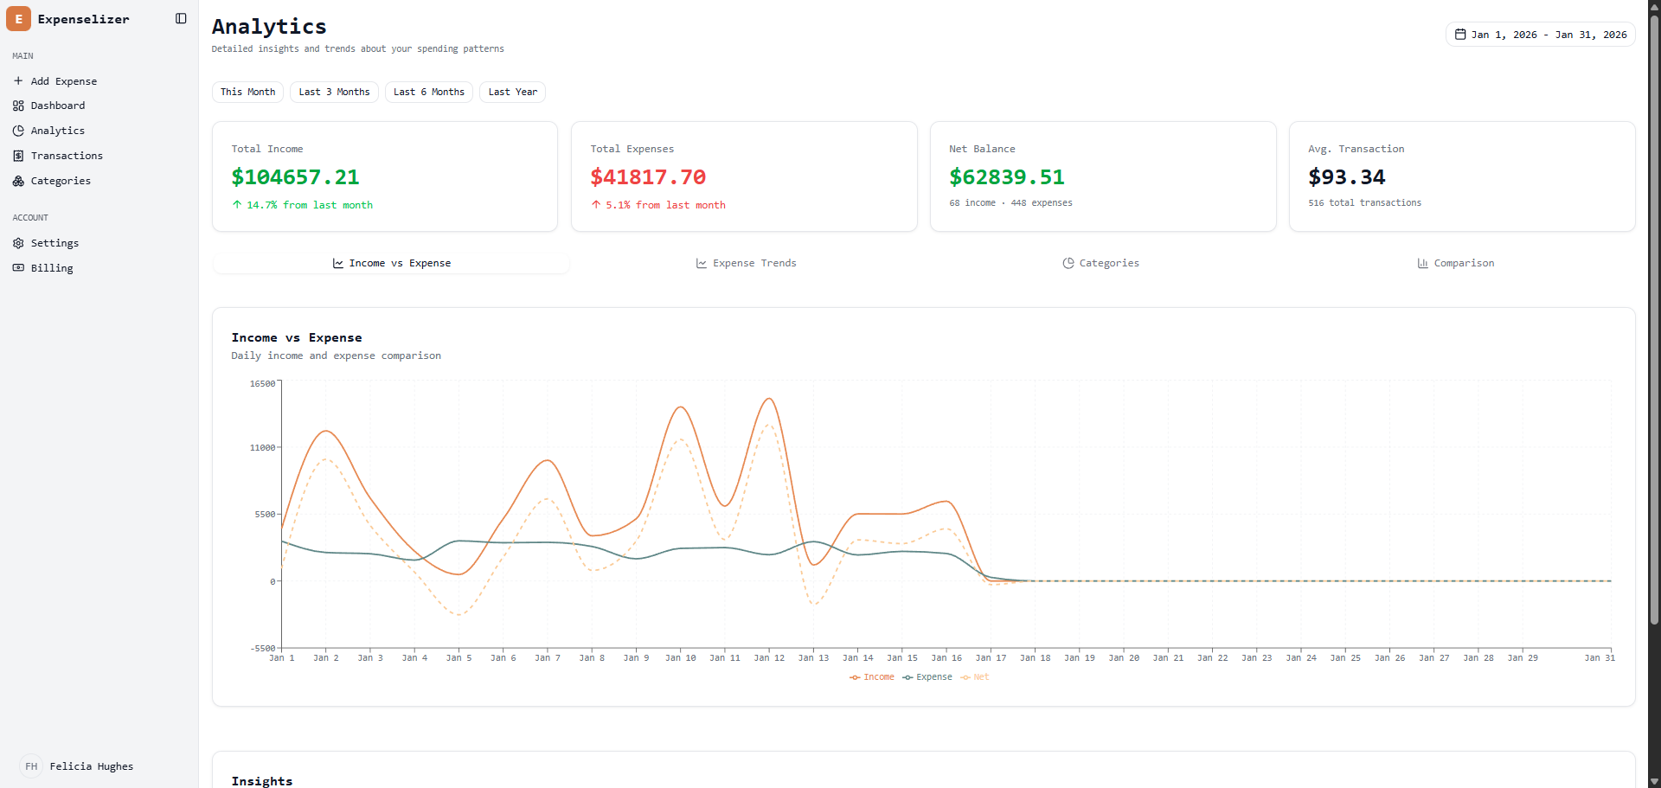Choose the Last Year period option
This screenshot has width=1661, height=788.
click(x=512, y=92)
